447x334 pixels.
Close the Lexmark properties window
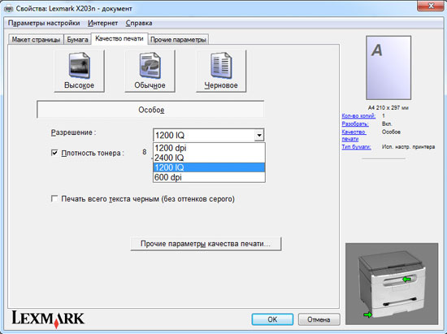click(431, 6)
